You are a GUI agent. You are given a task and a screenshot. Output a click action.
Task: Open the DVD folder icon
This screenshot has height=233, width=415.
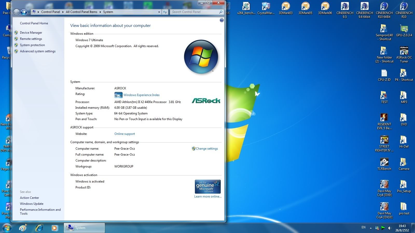click(x=404, y=120)
